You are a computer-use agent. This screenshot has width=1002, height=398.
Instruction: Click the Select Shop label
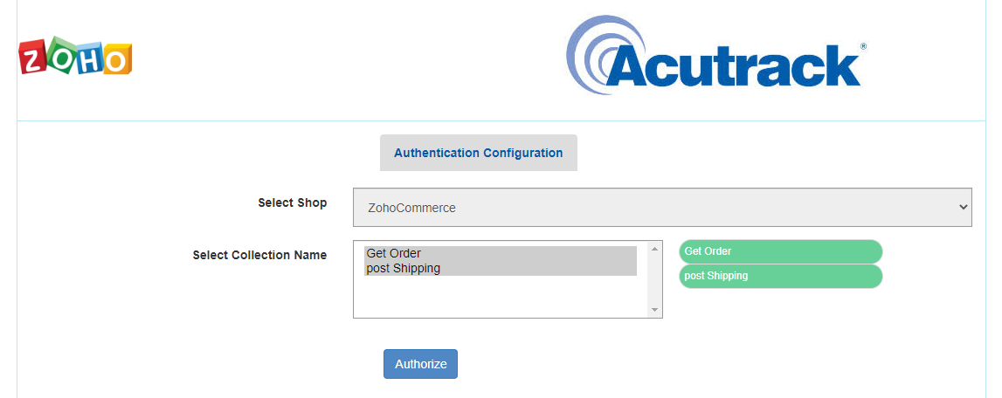tap(292, 202)
